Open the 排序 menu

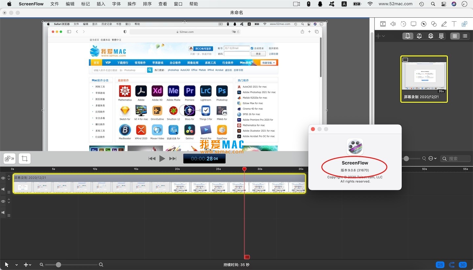pyautogui.click(x=147, y=4)
